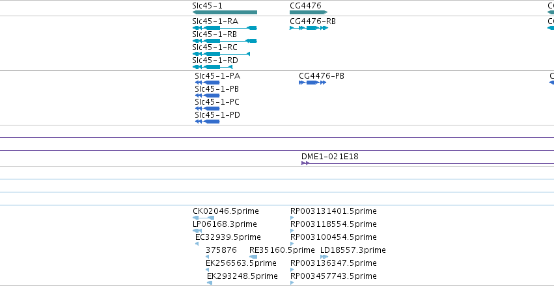Click the RP003118554.5prime label text

333,224
